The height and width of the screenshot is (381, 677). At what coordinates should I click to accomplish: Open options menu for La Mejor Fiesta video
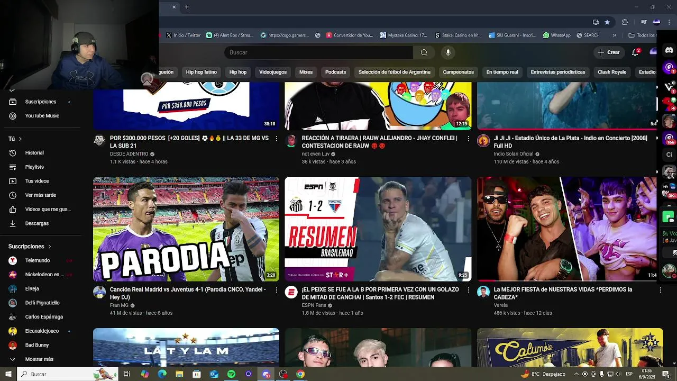[660, 290]
